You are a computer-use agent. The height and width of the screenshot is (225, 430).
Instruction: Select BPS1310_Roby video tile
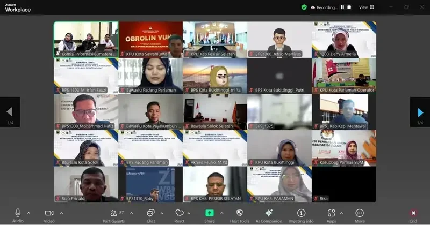(x=150, y=184)
